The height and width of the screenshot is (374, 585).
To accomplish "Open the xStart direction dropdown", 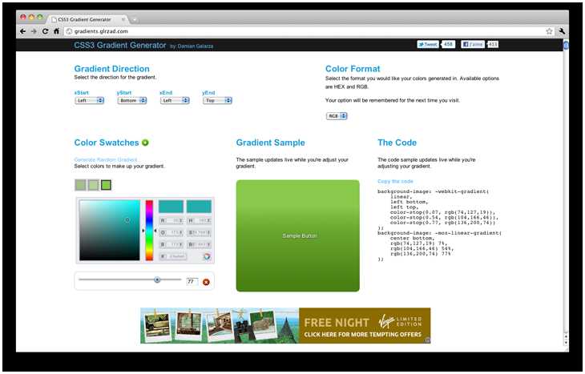I will [x=89, y=101].
